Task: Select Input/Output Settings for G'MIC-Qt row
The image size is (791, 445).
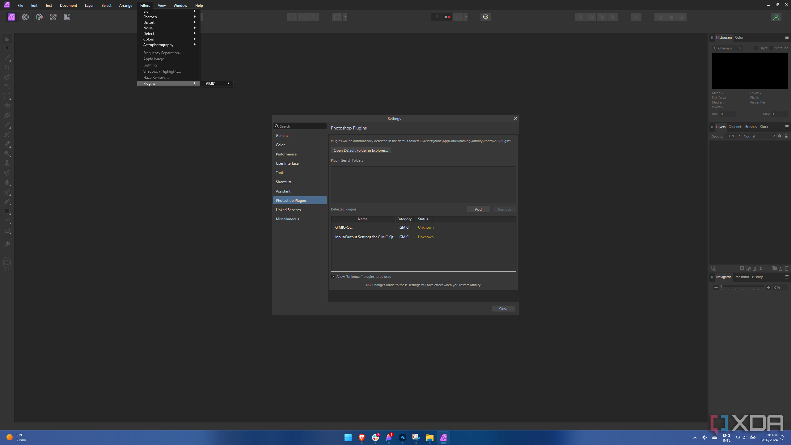Action: 423,237
